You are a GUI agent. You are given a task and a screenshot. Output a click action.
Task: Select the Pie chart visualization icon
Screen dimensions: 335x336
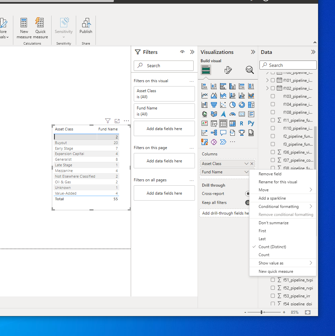click(x=233, y=105)
